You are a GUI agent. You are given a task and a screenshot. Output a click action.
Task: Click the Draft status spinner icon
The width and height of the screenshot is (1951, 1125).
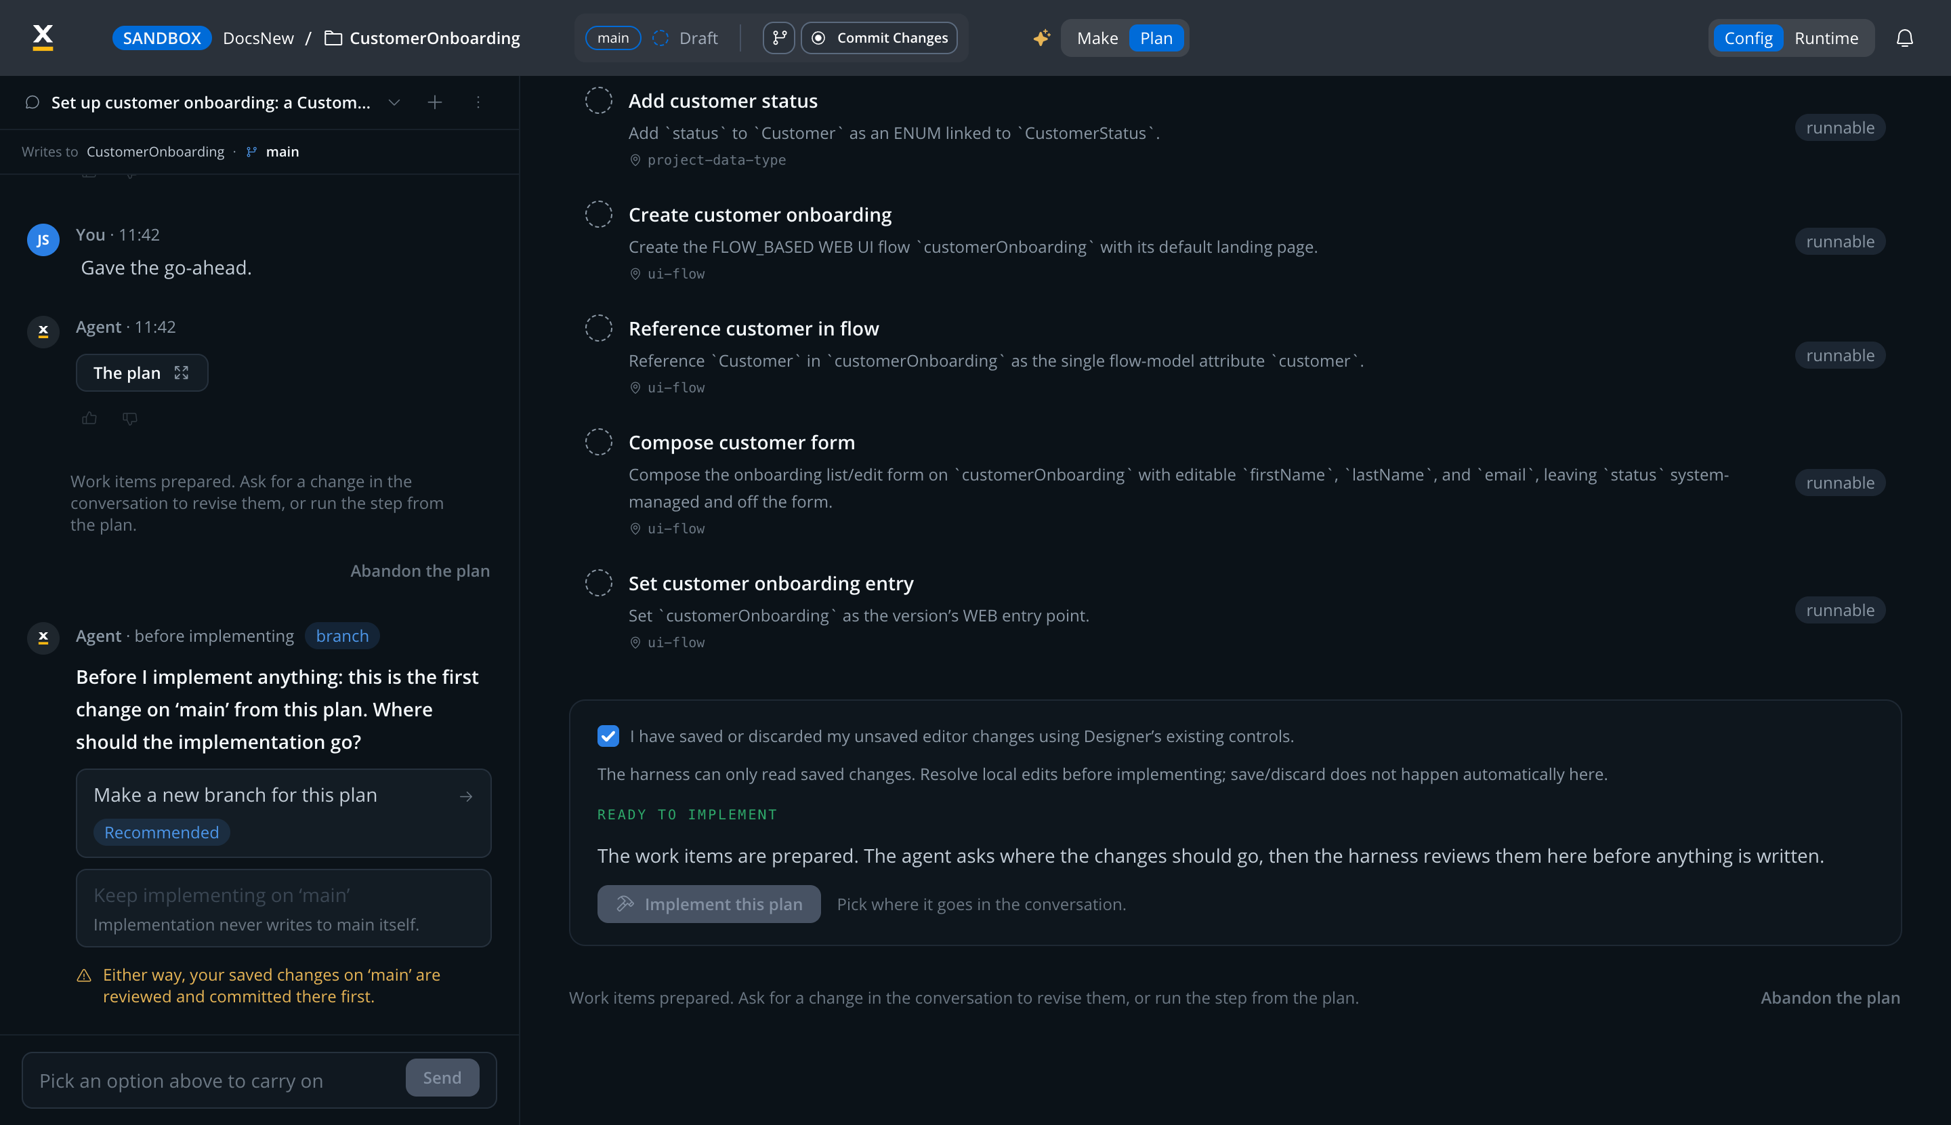[x=660, y=38]
